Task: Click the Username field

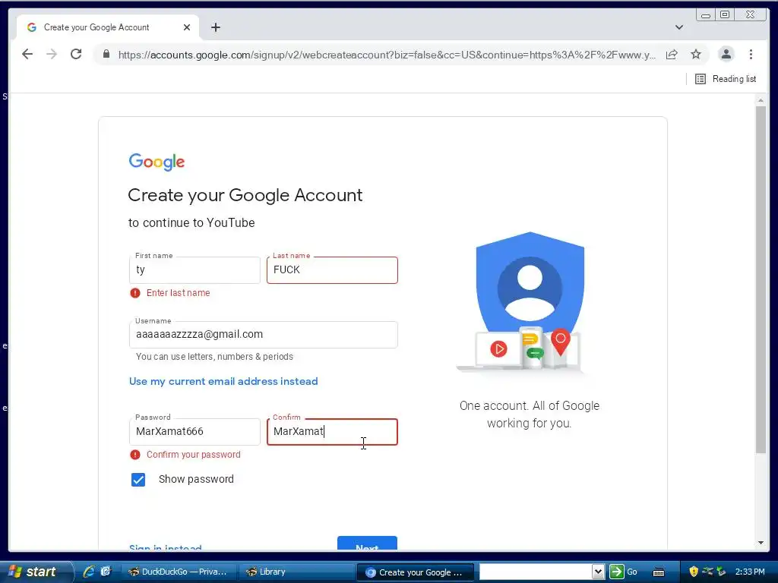Action: click(x=264, y=335)
